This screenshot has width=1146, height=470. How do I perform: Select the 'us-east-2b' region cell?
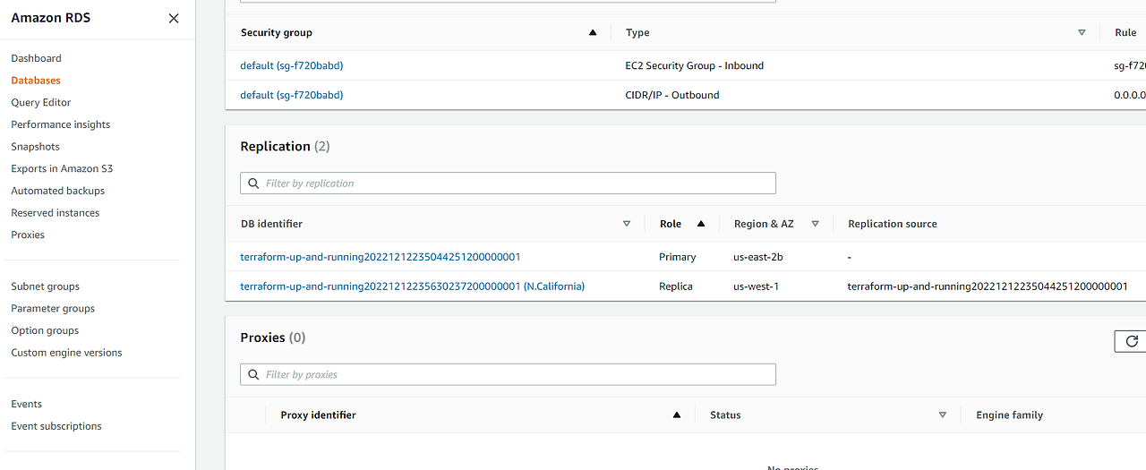[758, 257]
